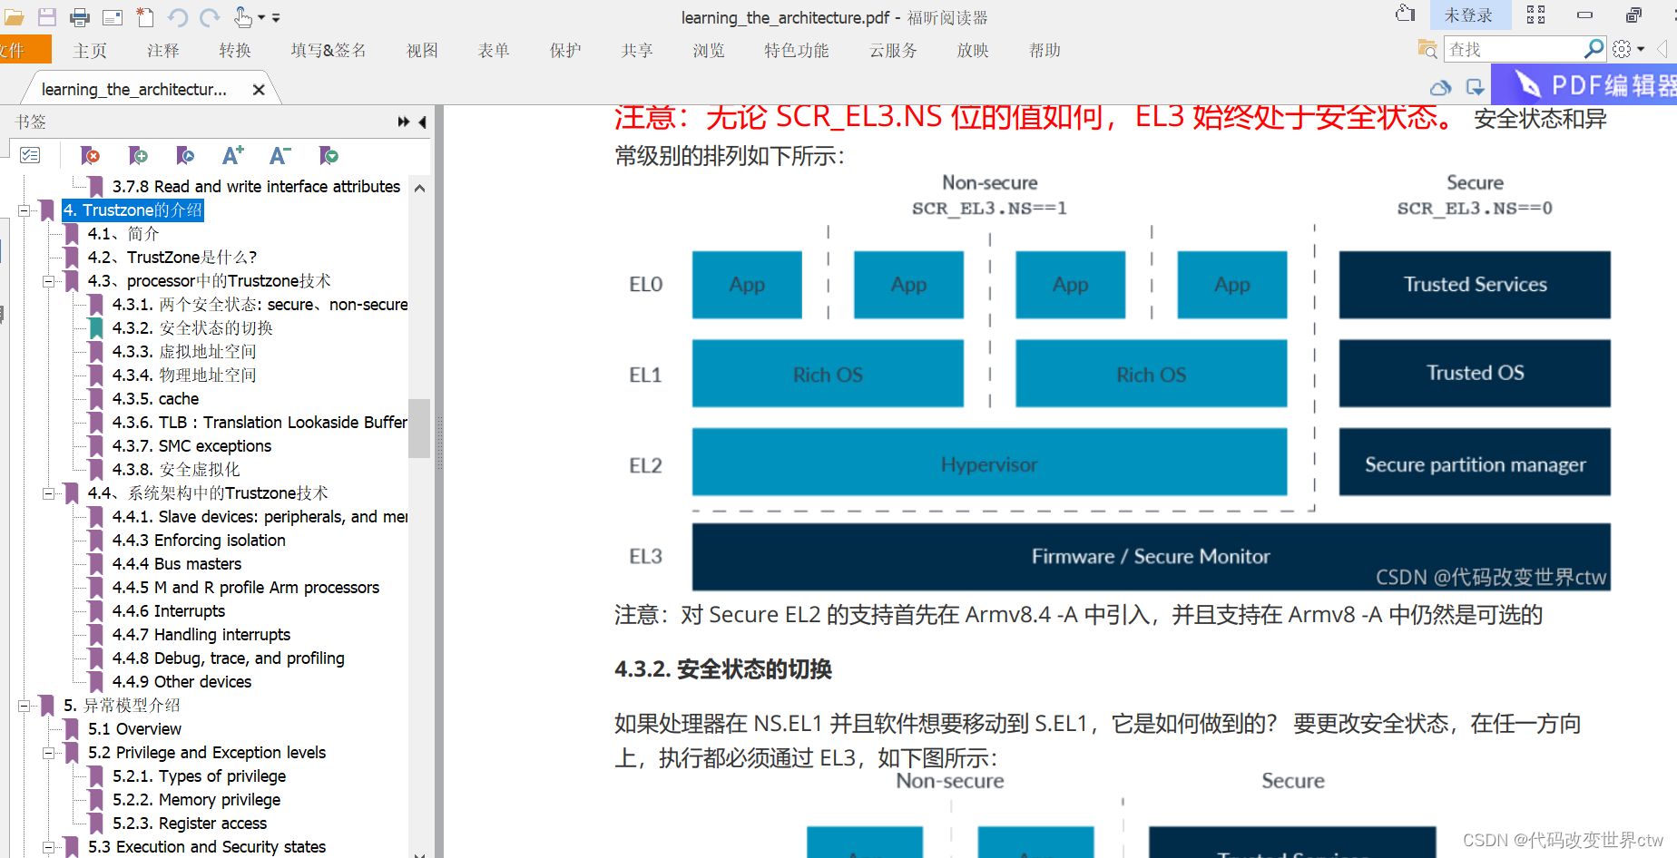Screen dimensions: 1677x858
Task: Switch to the 保护 ribbon tab
Action: coord(565,51)
